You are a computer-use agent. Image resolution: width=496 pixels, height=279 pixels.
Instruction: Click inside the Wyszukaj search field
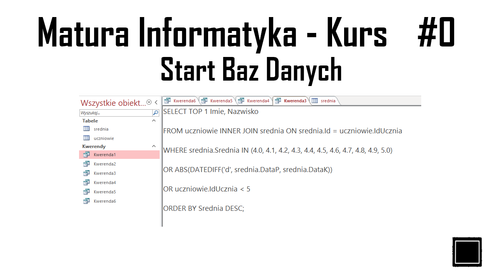(x=116, y=112)
